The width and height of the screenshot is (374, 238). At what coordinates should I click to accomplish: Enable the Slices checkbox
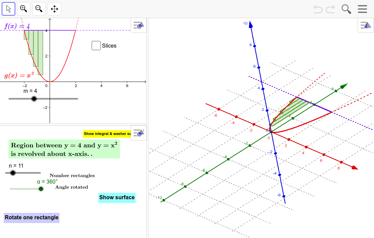click(x=96, y=45)
